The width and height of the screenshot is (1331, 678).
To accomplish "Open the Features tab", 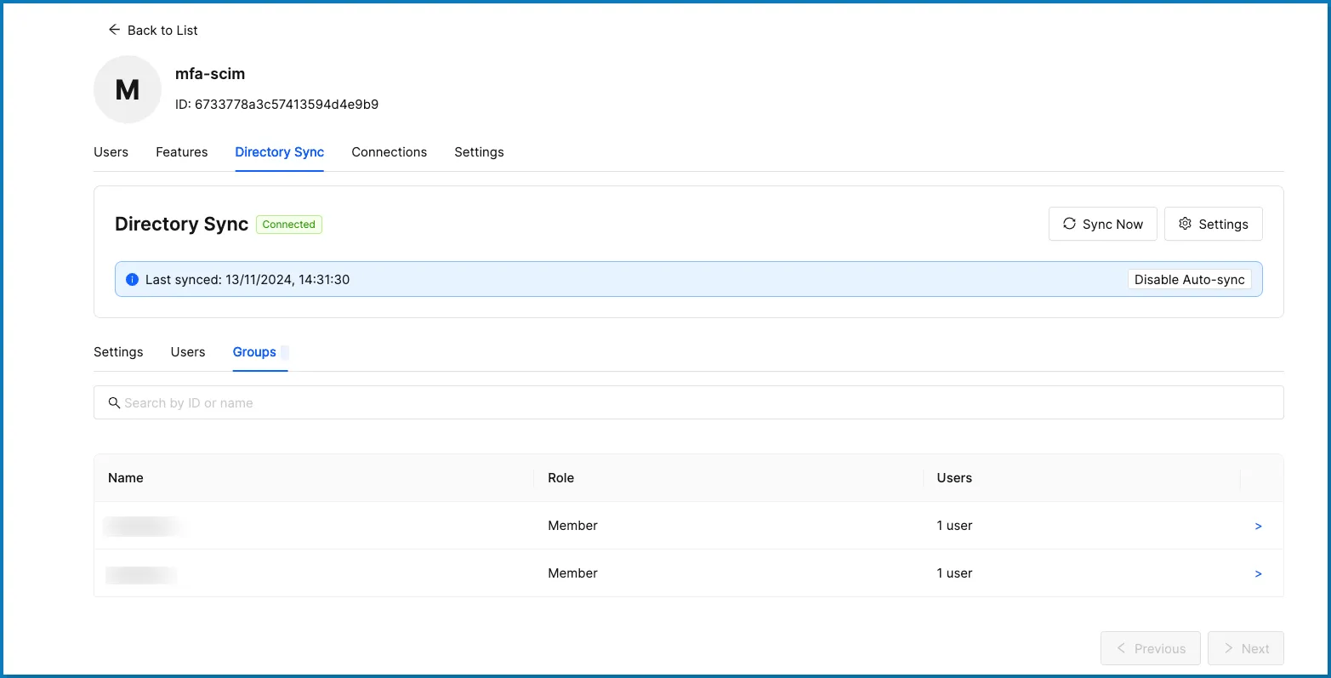I will pos(181,151).
